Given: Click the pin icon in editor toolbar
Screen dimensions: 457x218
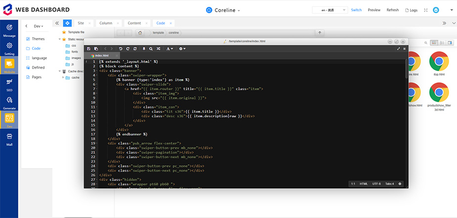Looking at the screenshot, I should 144,49.
